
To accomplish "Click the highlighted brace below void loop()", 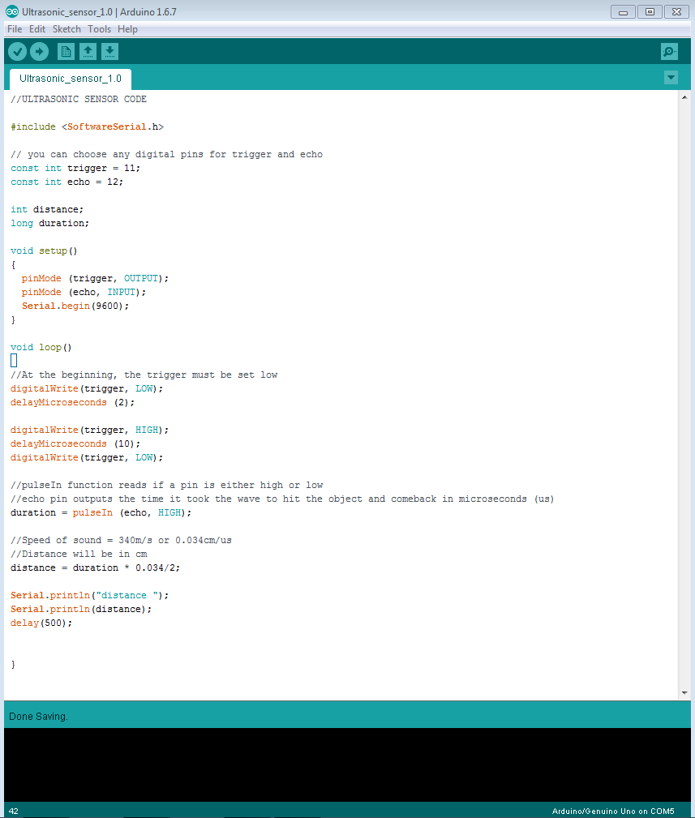I will tap(14, 361).
